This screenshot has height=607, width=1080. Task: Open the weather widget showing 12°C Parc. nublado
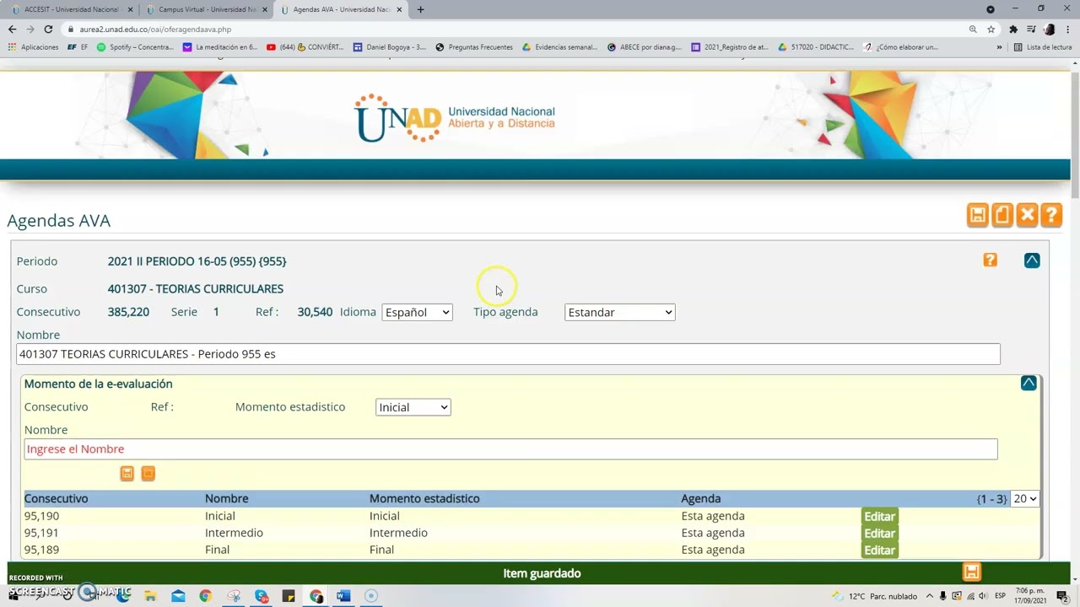pyautogui.click(x=874, y=596)
